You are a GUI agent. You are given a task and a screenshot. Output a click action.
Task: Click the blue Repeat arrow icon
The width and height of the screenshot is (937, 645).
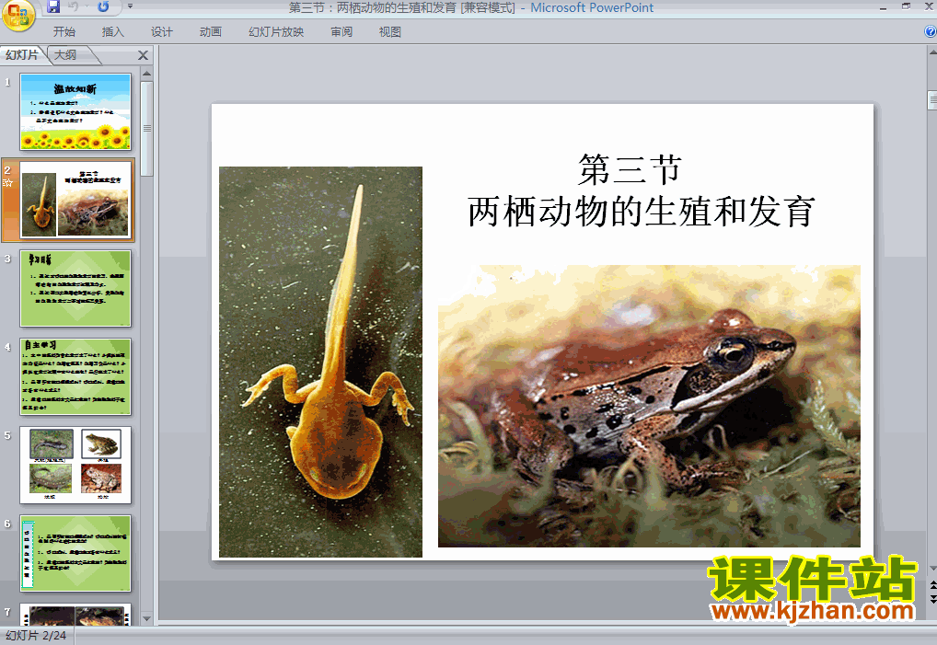point(103,6)
